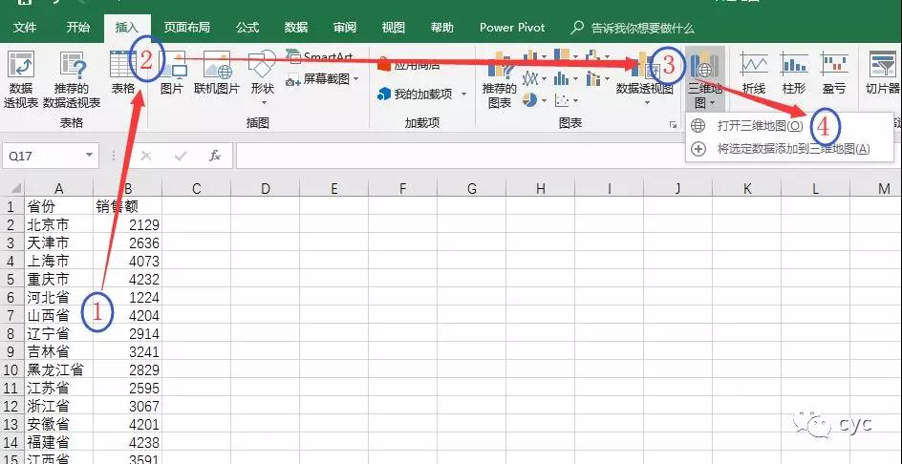Expand the Name Box dropdown arrow
Image resolution: width=902 pixels, height=464 pixels.
pos(89,156)
